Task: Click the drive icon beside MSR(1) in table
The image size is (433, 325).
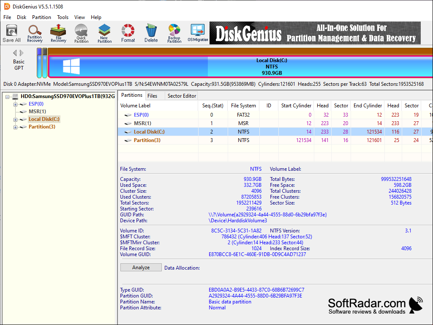Action: pyautogui.click(x=128, y=123)
